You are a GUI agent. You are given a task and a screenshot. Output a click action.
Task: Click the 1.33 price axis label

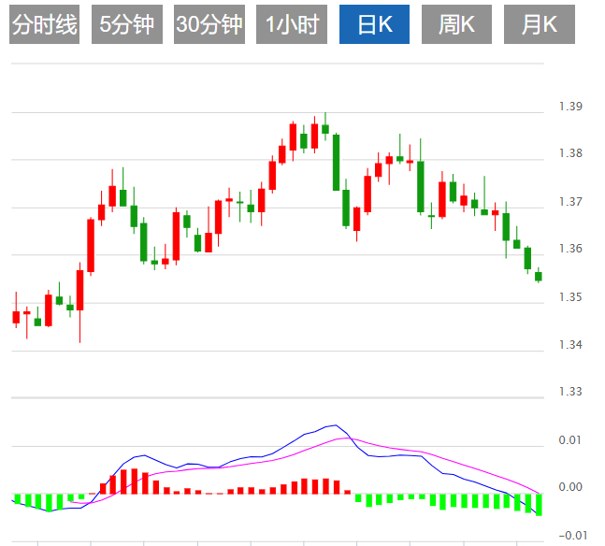click(570, 391)
